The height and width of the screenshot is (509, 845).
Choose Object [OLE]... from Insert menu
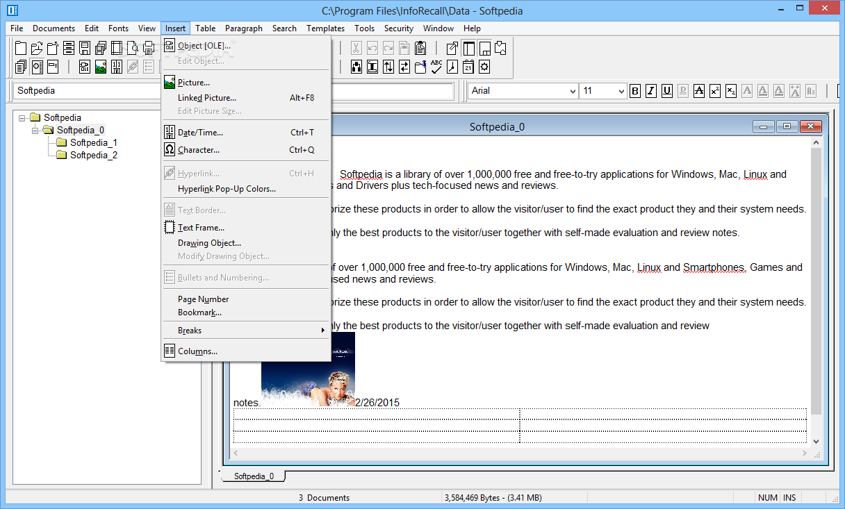click(x=246, y=46)
